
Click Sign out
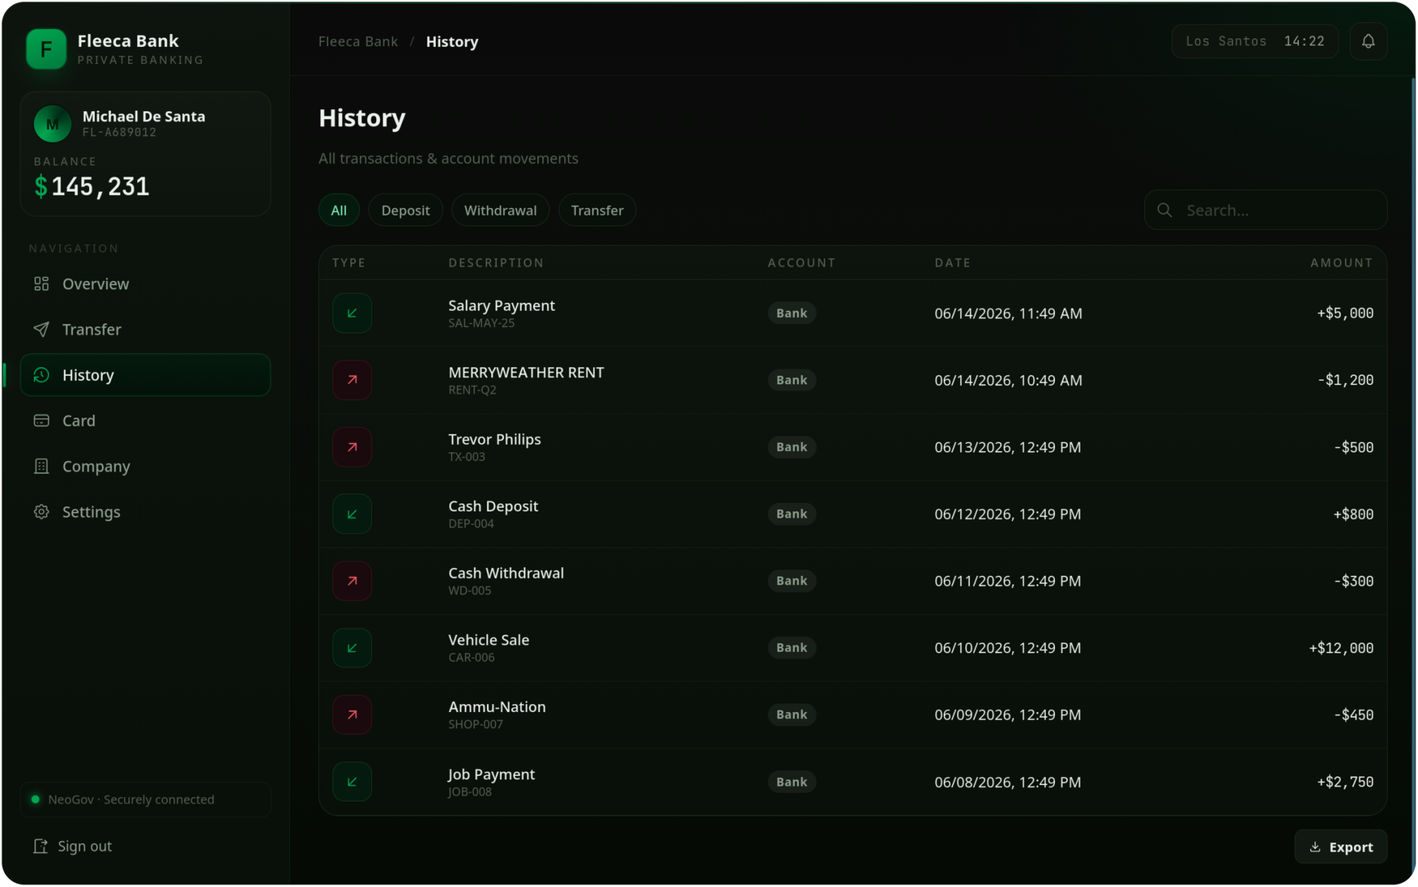72,846
